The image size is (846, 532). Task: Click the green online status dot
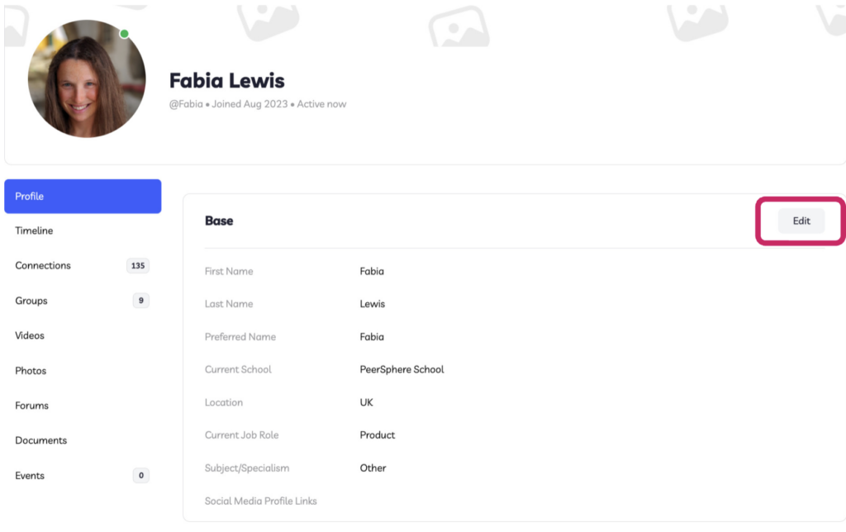coord(124,34)
